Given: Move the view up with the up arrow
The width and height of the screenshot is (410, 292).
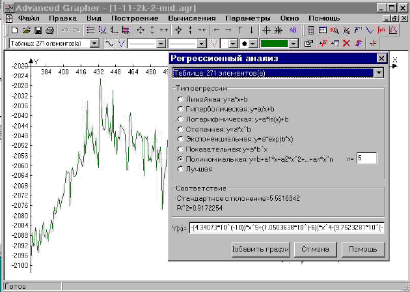Looking at the screenshot, I should click(x=239, y=30).
